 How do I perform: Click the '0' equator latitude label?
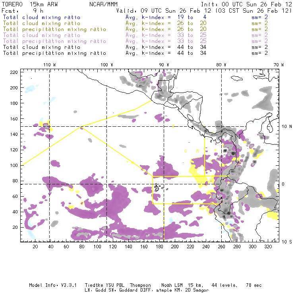[x=283, y=184]
